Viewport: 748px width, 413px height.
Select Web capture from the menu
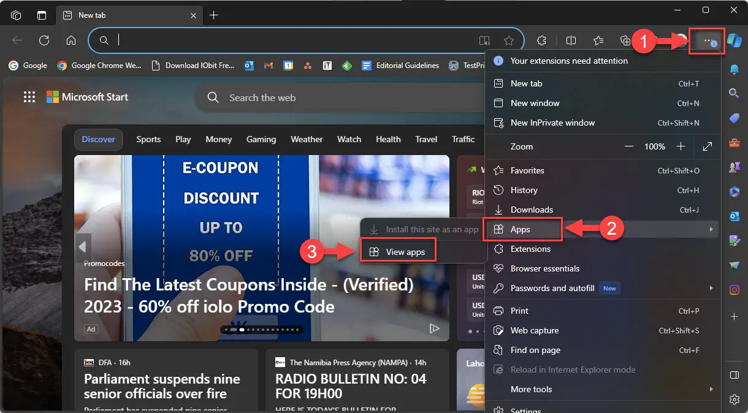click(x=602, y=330)
